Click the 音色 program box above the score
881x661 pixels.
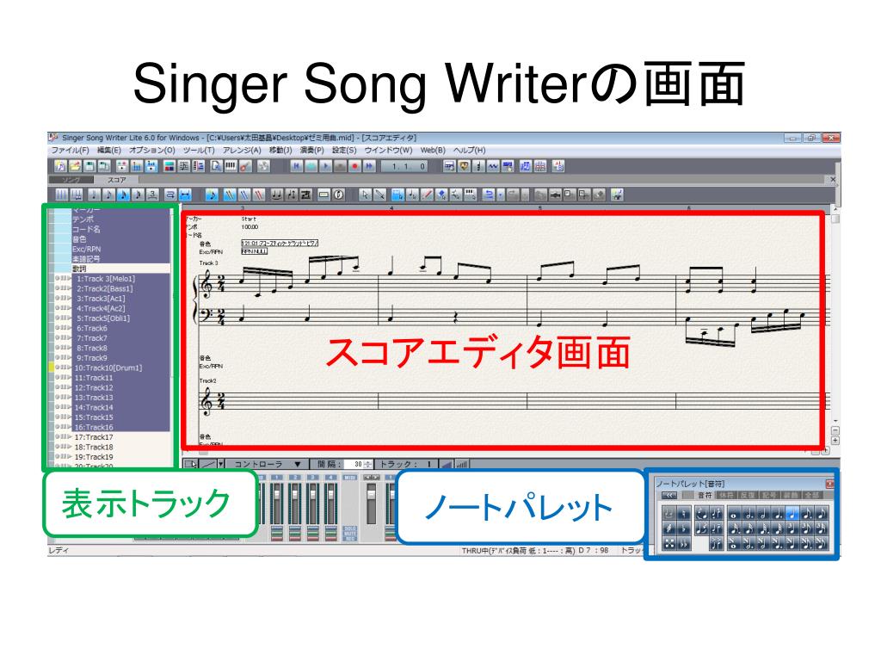click(280, 244)
